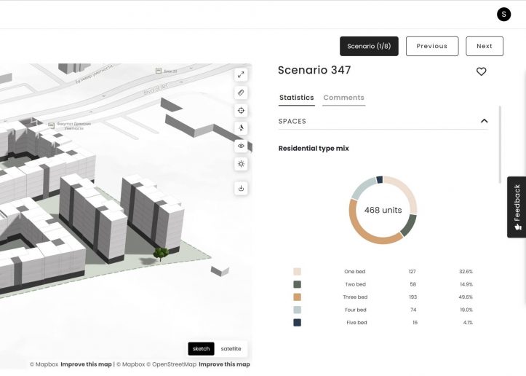Viewport: 526px width, 376px height.
Task: Open the Feedback side tab
Action: pyautogui.click(x=517, y=207)
